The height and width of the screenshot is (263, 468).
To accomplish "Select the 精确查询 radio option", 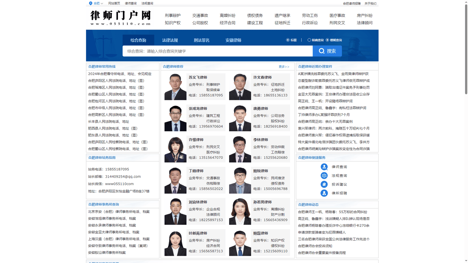I will [309, 40].
